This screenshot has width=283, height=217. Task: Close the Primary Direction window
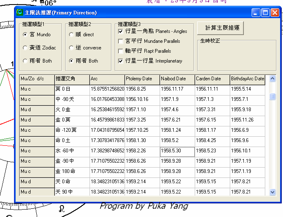tap(275, 13)
